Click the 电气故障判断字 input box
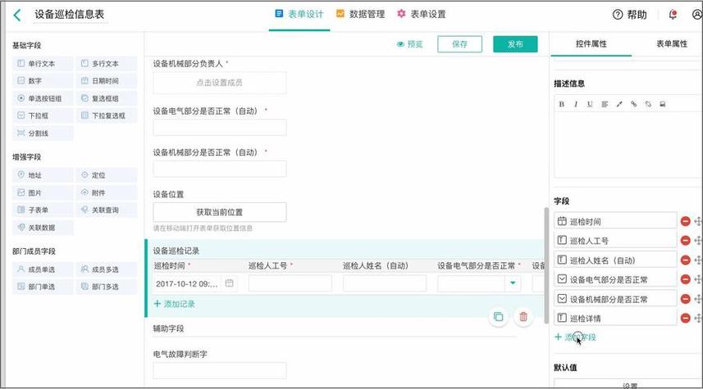Screen dimensions: 703x389 [219, 371]
